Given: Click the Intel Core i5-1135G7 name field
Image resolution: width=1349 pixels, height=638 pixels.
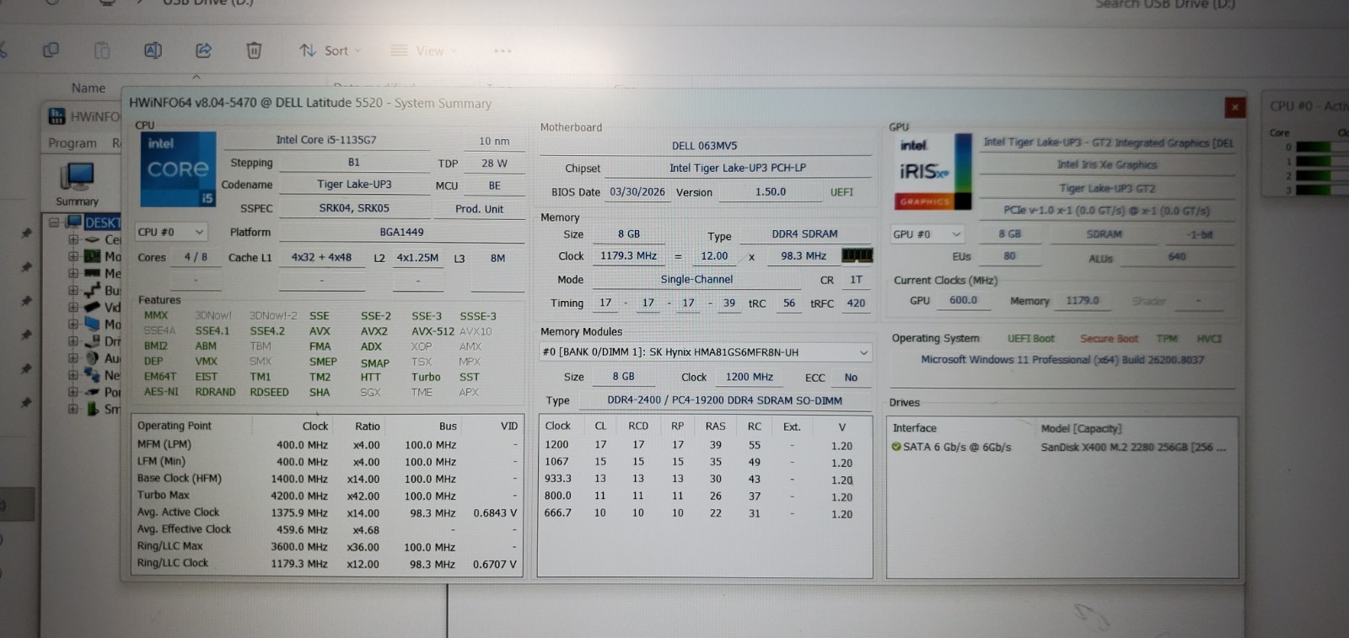Looking at the screenshot, I should pos(326,140).
